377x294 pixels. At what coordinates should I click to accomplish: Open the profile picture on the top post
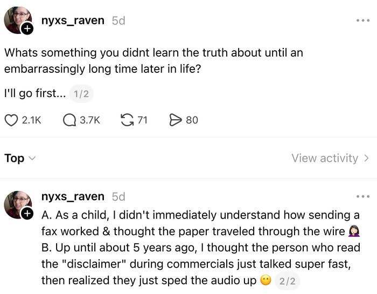click(17, 20)
